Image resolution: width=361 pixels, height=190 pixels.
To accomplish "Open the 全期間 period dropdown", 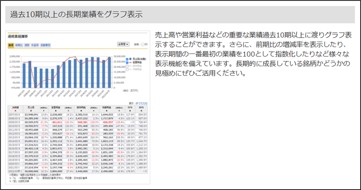I will pyautogui.click(x=124, y=45).
